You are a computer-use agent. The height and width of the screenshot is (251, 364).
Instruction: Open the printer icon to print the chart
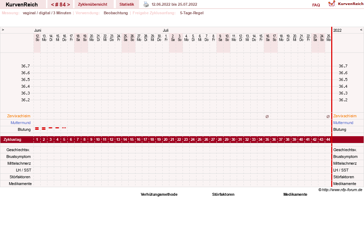tap(146, 4)
